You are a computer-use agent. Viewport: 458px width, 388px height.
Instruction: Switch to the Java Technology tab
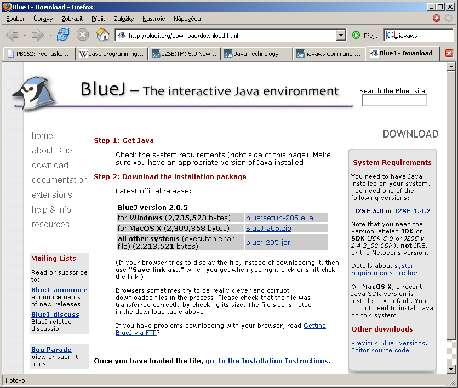(x=257, y=54)
